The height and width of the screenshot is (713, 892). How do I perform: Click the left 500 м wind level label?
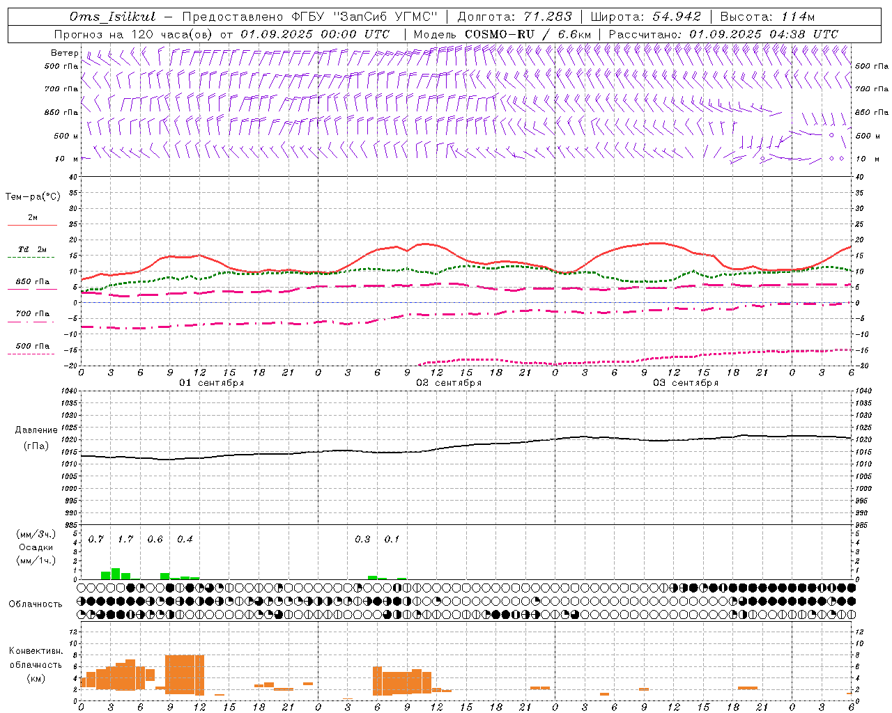point(66,136)
